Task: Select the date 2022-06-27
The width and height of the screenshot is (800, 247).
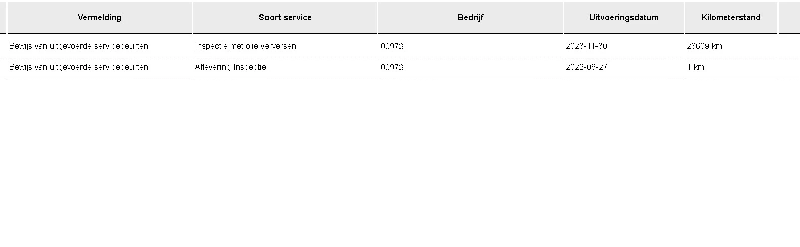Action: click(586, 67)
